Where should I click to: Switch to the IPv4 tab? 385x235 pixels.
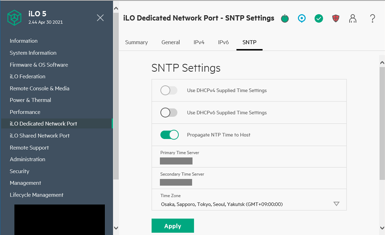[199, 42]
